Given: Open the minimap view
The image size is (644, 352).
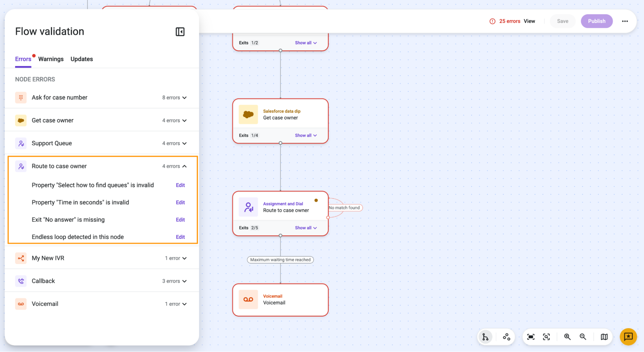Looking at the screenshot, I should pyautogui.click(x=604, y=337).
